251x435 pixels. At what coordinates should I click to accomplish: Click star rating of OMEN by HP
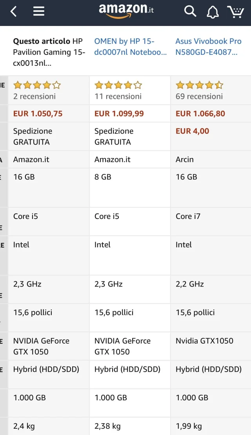click(118, 85)
